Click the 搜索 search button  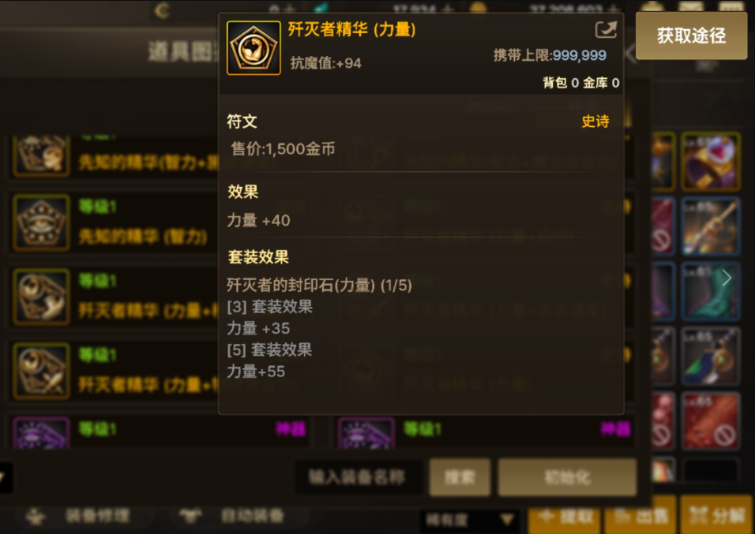[460, 477]
